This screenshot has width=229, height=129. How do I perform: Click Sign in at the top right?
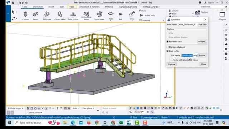[209, 3]
